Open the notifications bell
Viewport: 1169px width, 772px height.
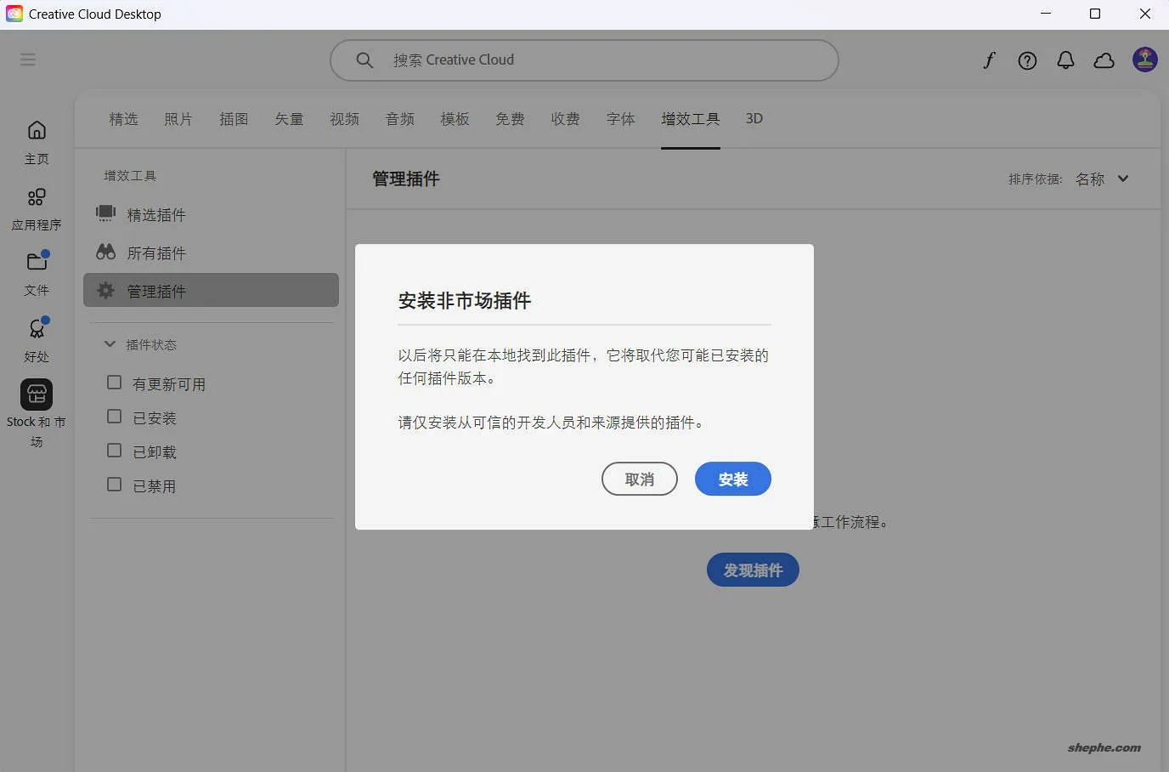tap(1065, 60)
